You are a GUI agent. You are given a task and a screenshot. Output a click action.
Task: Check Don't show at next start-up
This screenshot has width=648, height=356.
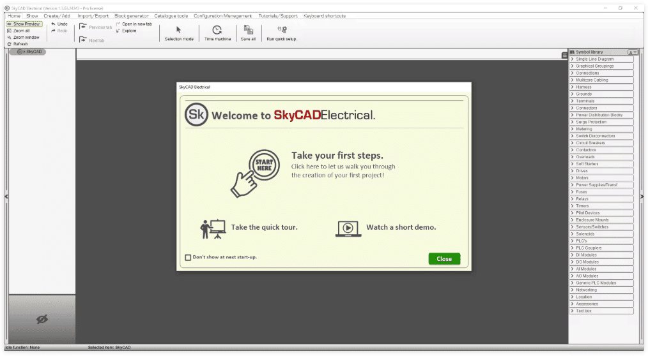[x=188, y=257]
